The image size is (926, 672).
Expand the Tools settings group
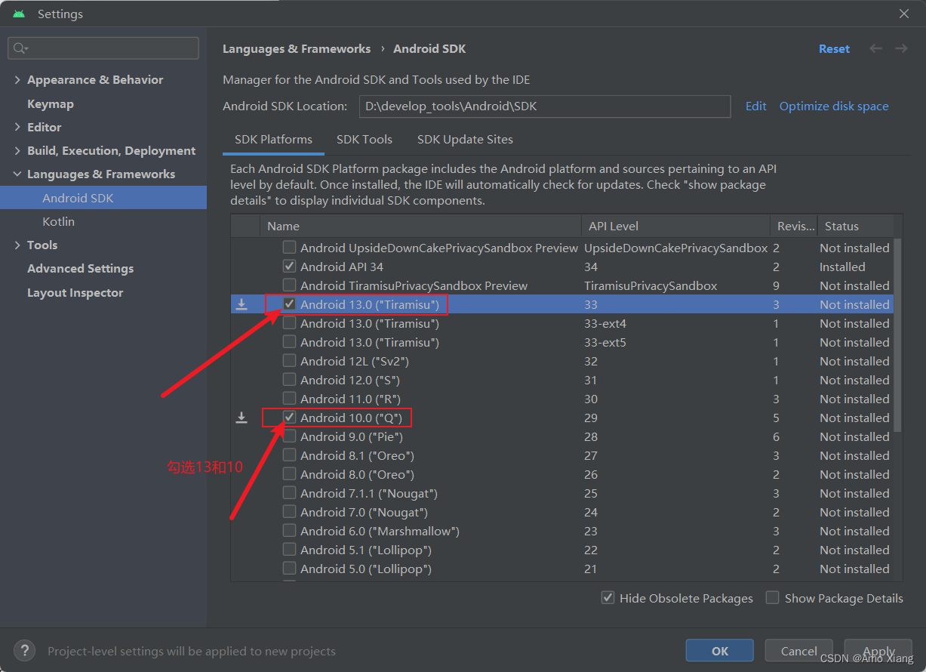[x=17, y=245]
